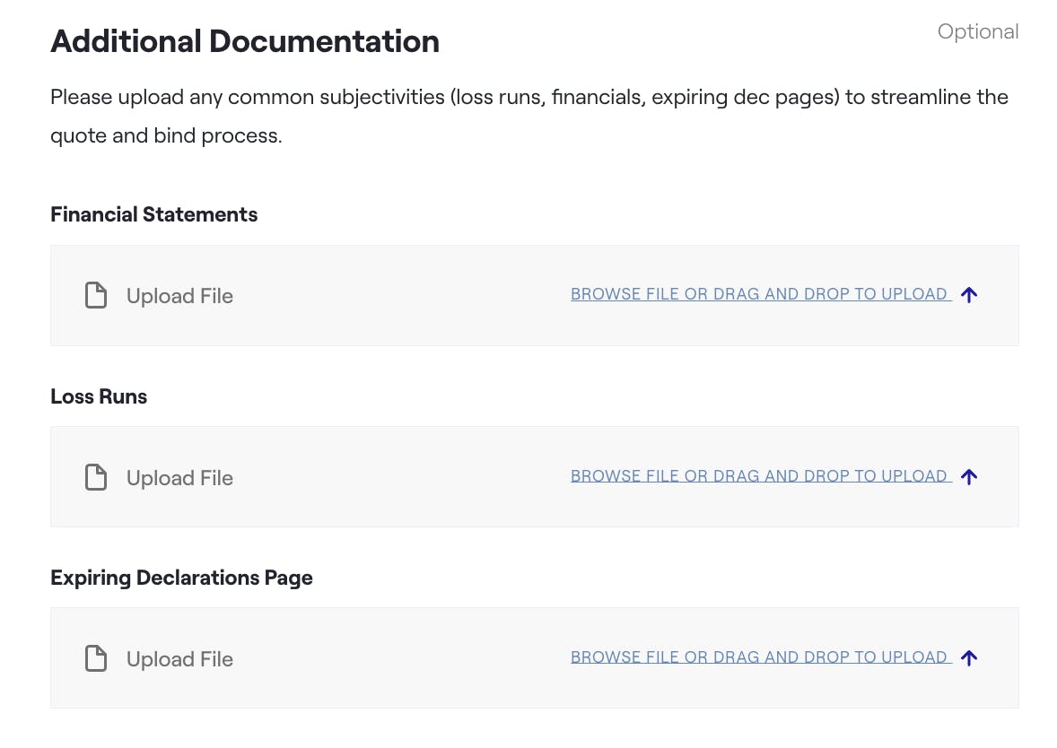
Task: Browse for a Loss Runs file to upload
Action: pos(759,476)
